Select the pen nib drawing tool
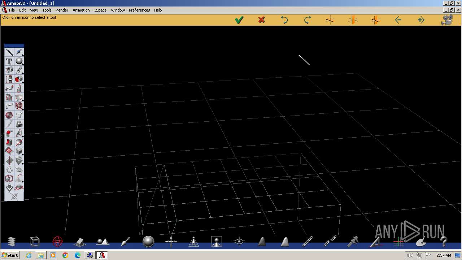The height and width of the screenshot is (260, 462). coord(19,70)
